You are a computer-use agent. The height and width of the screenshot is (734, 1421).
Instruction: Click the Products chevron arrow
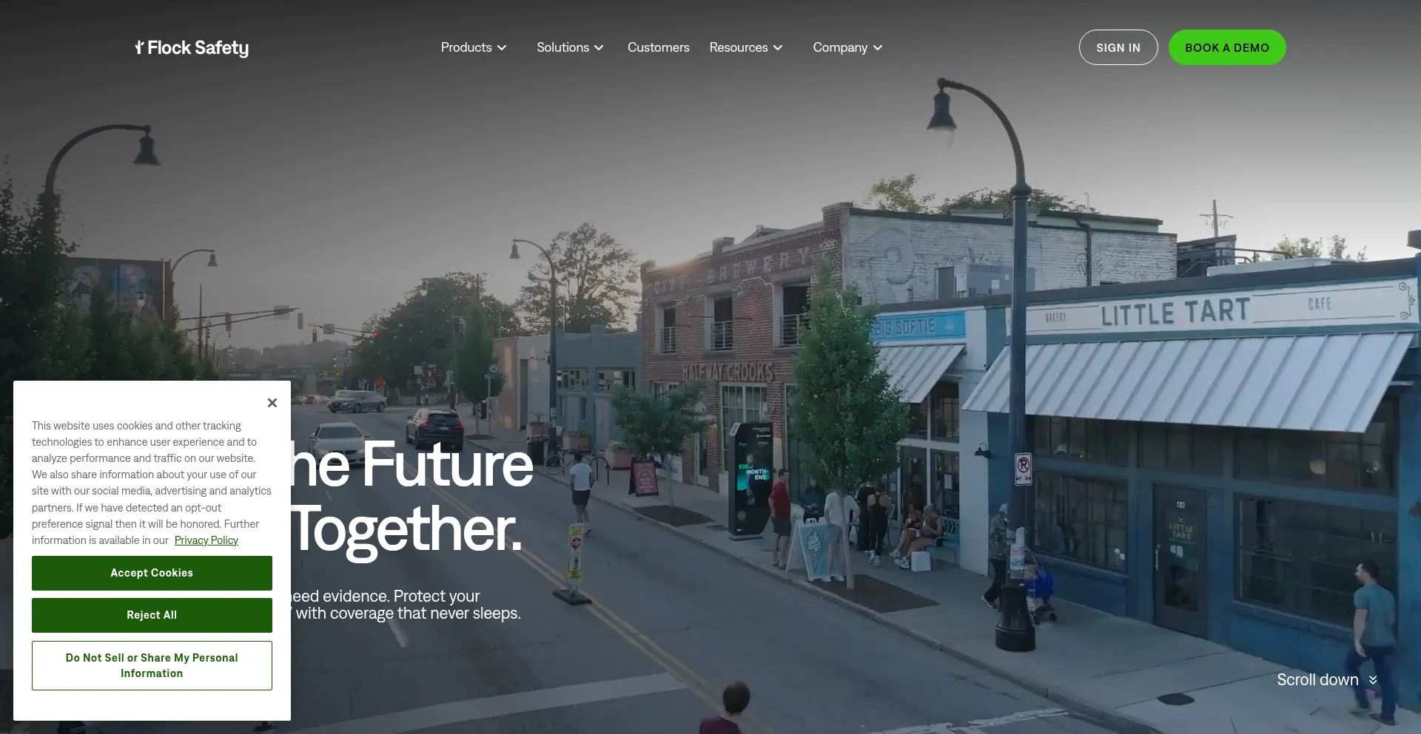[502, 48]
